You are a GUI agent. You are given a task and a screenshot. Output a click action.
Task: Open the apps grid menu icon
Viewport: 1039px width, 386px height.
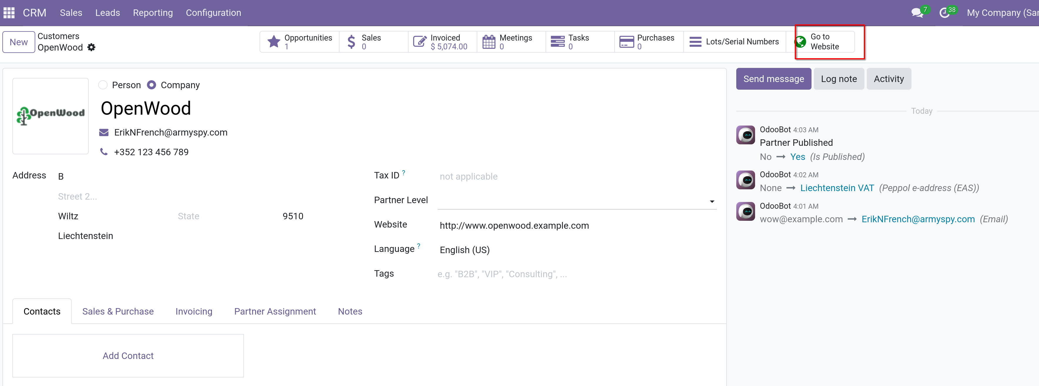coord(9,13)
